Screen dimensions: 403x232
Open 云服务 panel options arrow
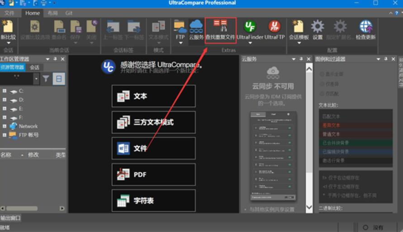tap(294, 59)
